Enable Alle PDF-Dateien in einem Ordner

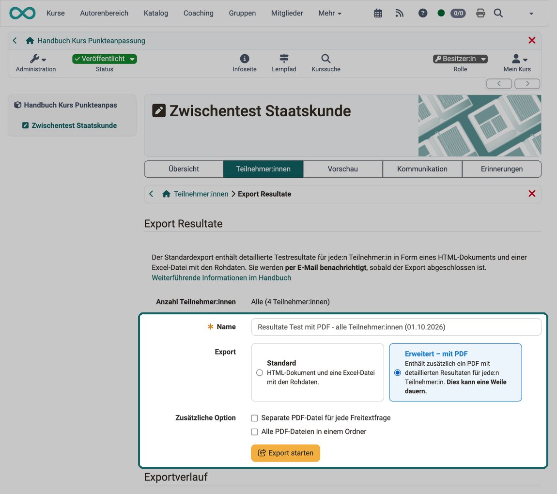tap(254, 432)
